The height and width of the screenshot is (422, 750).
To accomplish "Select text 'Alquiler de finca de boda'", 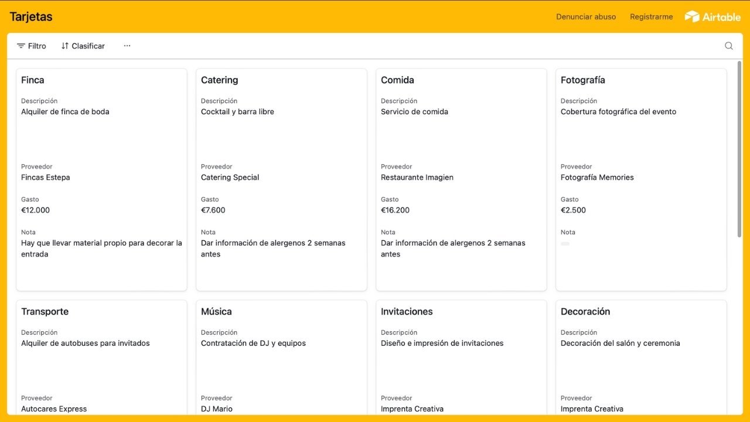I will 65,112.
